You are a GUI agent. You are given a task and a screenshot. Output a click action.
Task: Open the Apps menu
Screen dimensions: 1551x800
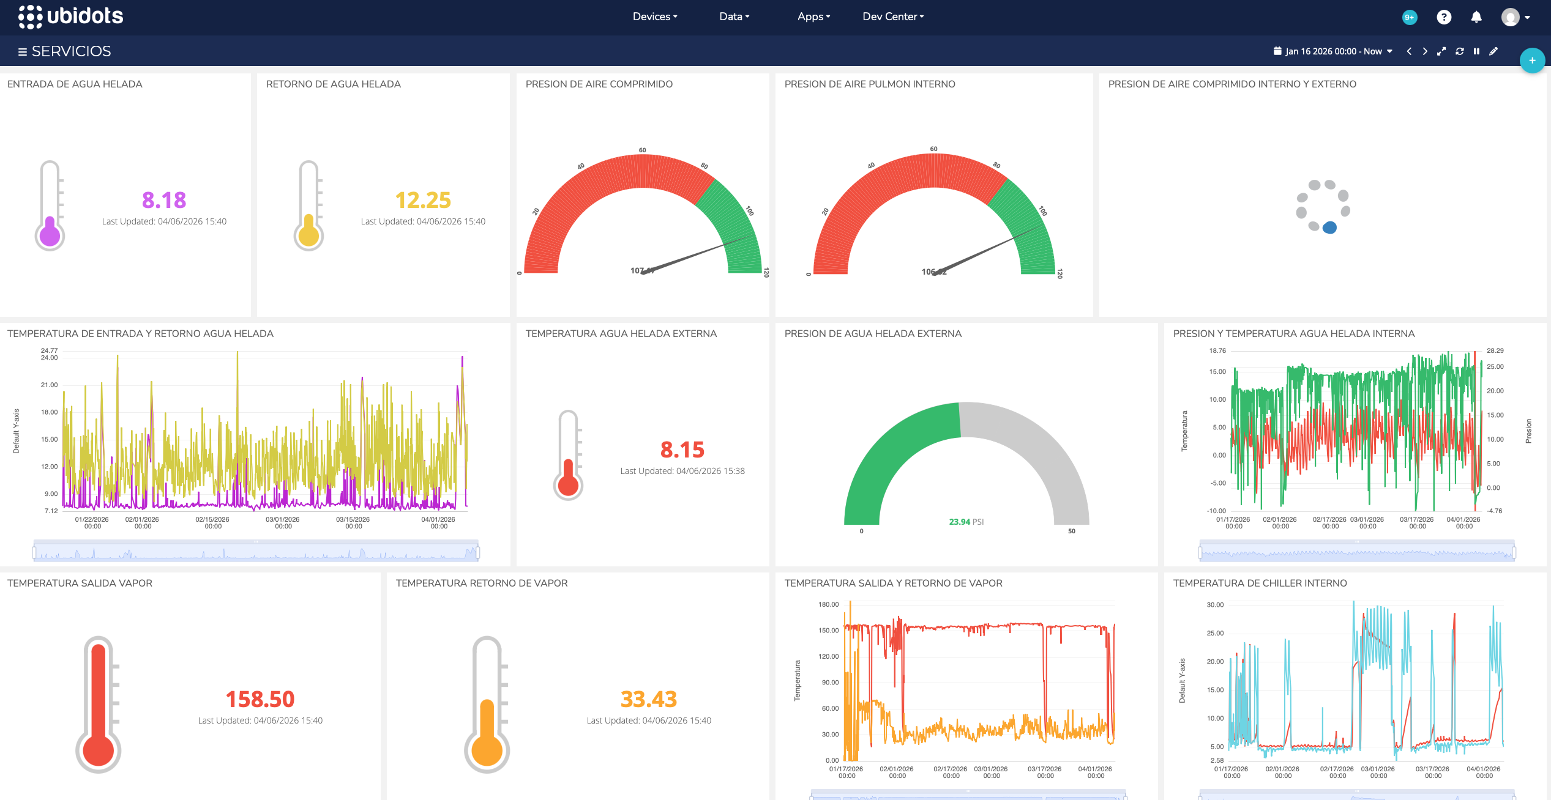[x=813, y=17]
